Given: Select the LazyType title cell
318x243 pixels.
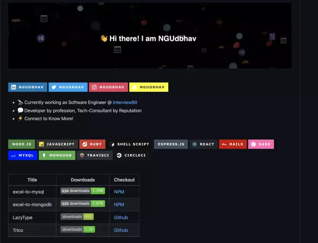Looking at the screenshot, I should [x=32, y=218].
